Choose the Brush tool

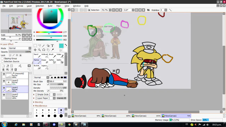pyautogui.click(x=52, y=55)
